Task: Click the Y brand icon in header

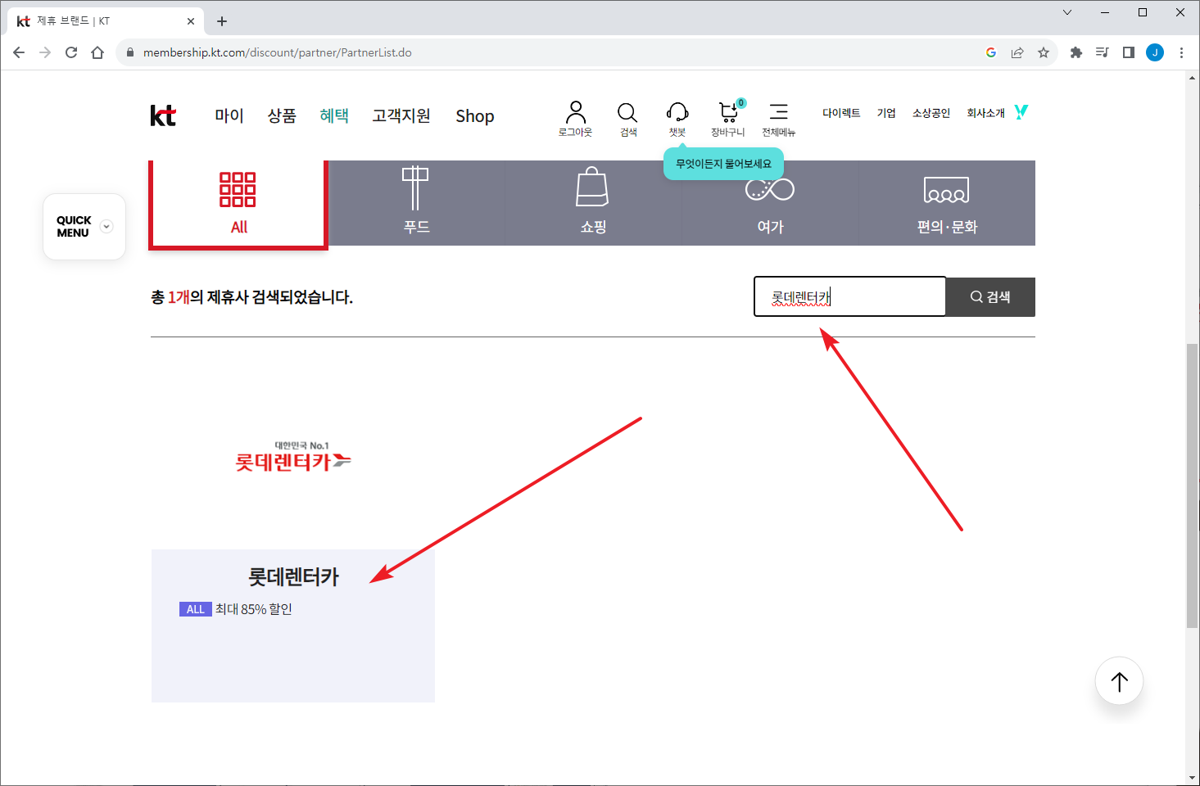Action: tap(1021, 112)
